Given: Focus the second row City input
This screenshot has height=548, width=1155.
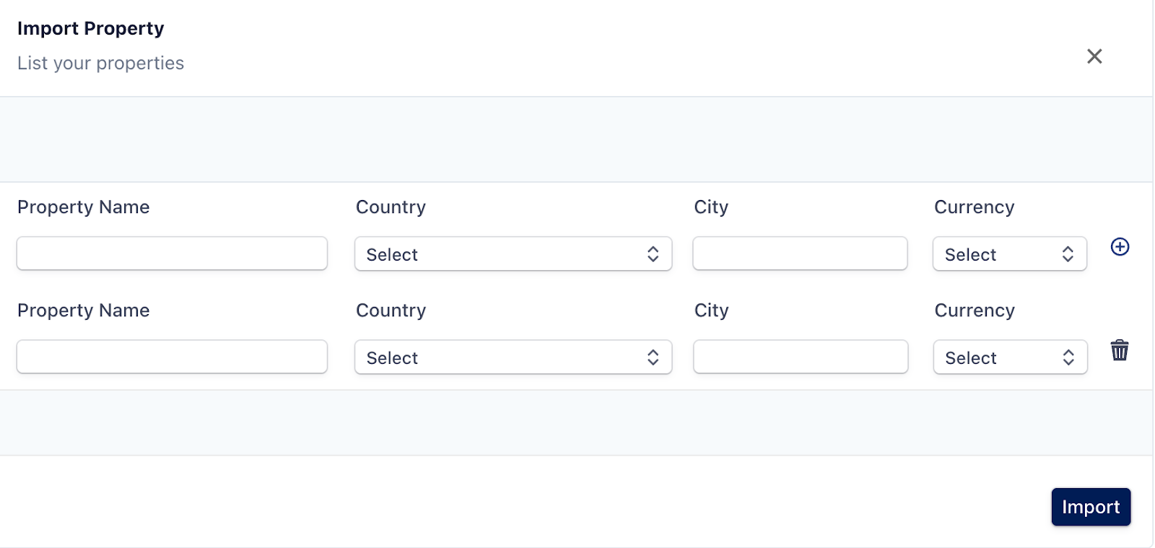Looking at the screenshot, I should coord(800,357).
